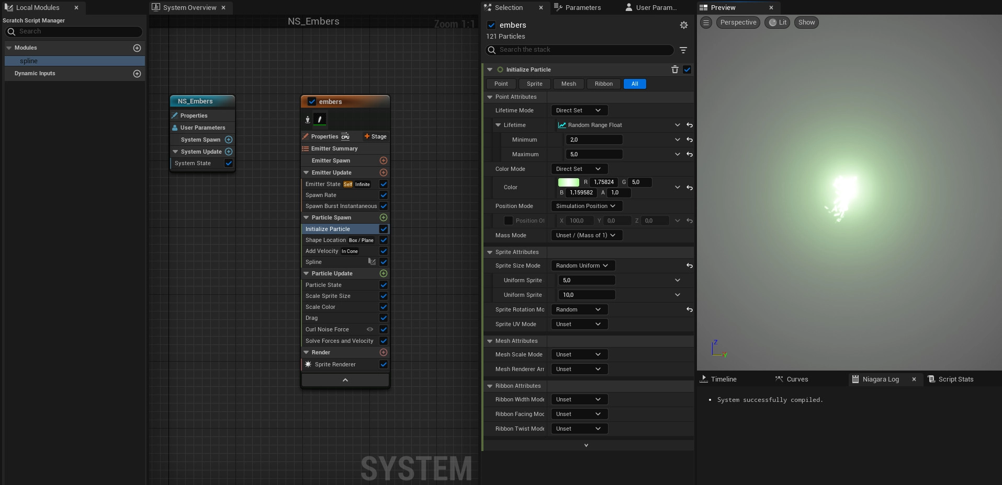Open the Script Stats tab
Viewport: 1002px width, 485px height.
pyautogui.click(x=955, y=379)
